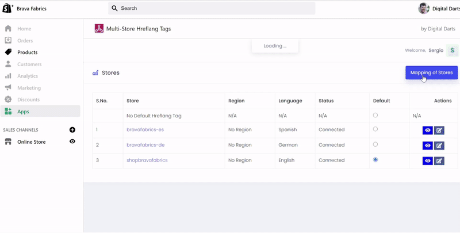Image resolution: width=460 pixels, height=233 pixels.
Task: View the bravafabrics-de store details
Action: 428,146
